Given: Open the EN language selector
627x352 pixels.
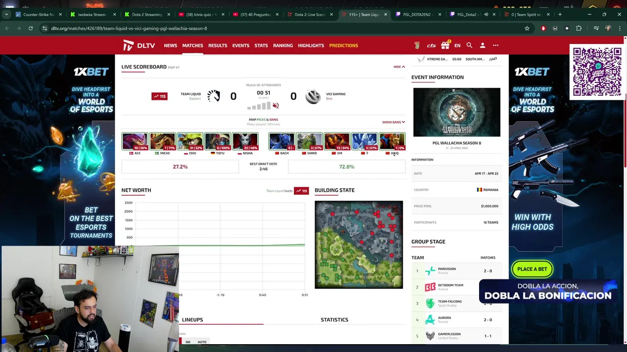Looking at the screenshot, I should 457,45.
